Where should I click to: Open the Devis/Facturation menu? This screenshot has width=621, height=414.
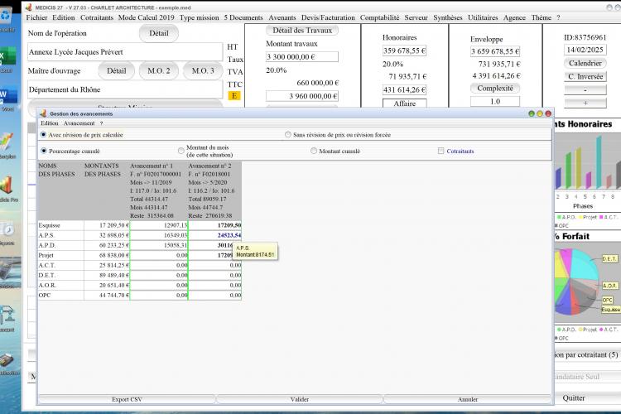tap(328, 17)
